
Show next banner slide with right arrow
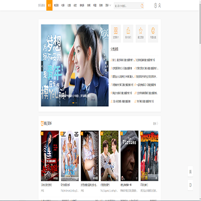(107, 66)
